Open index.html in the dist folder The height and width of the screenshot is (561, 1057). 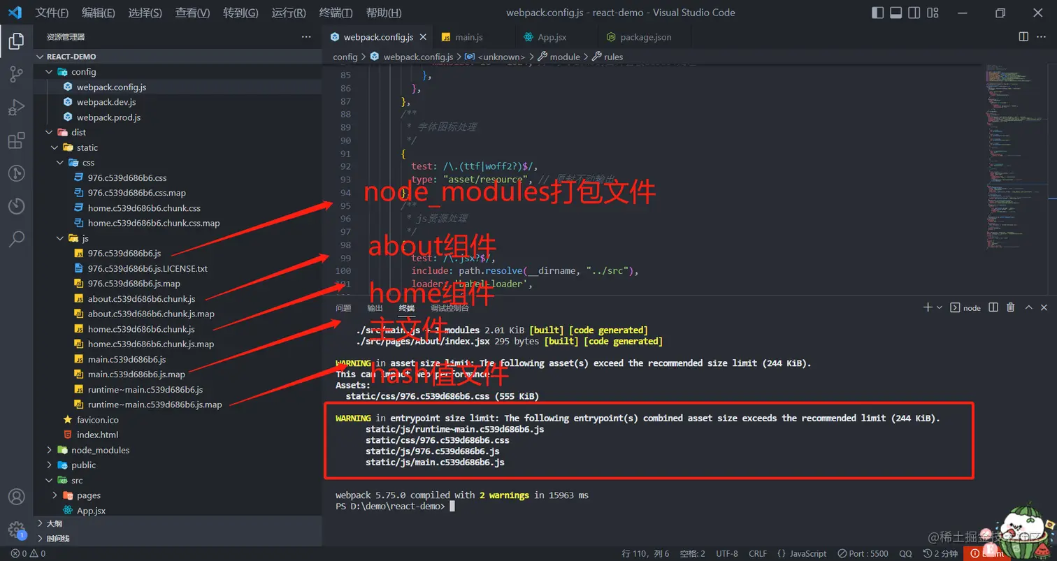click(97, 435)
